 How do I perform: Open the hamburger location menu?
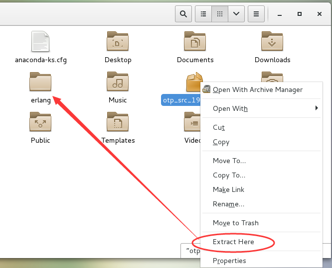[256, 14]
